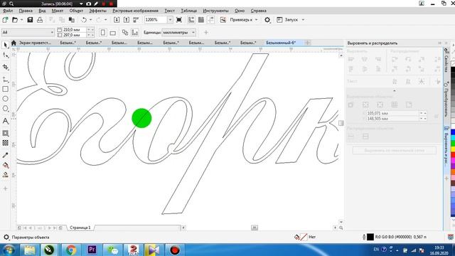The image size is (455, 256).
Task: Click the Open folder icon
Action: pos(15,20)
